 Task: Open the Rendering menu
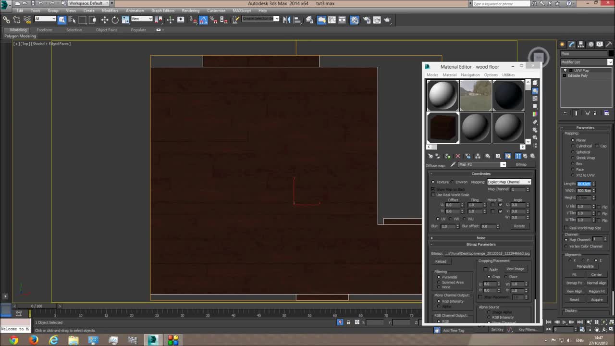coord(191,11)
